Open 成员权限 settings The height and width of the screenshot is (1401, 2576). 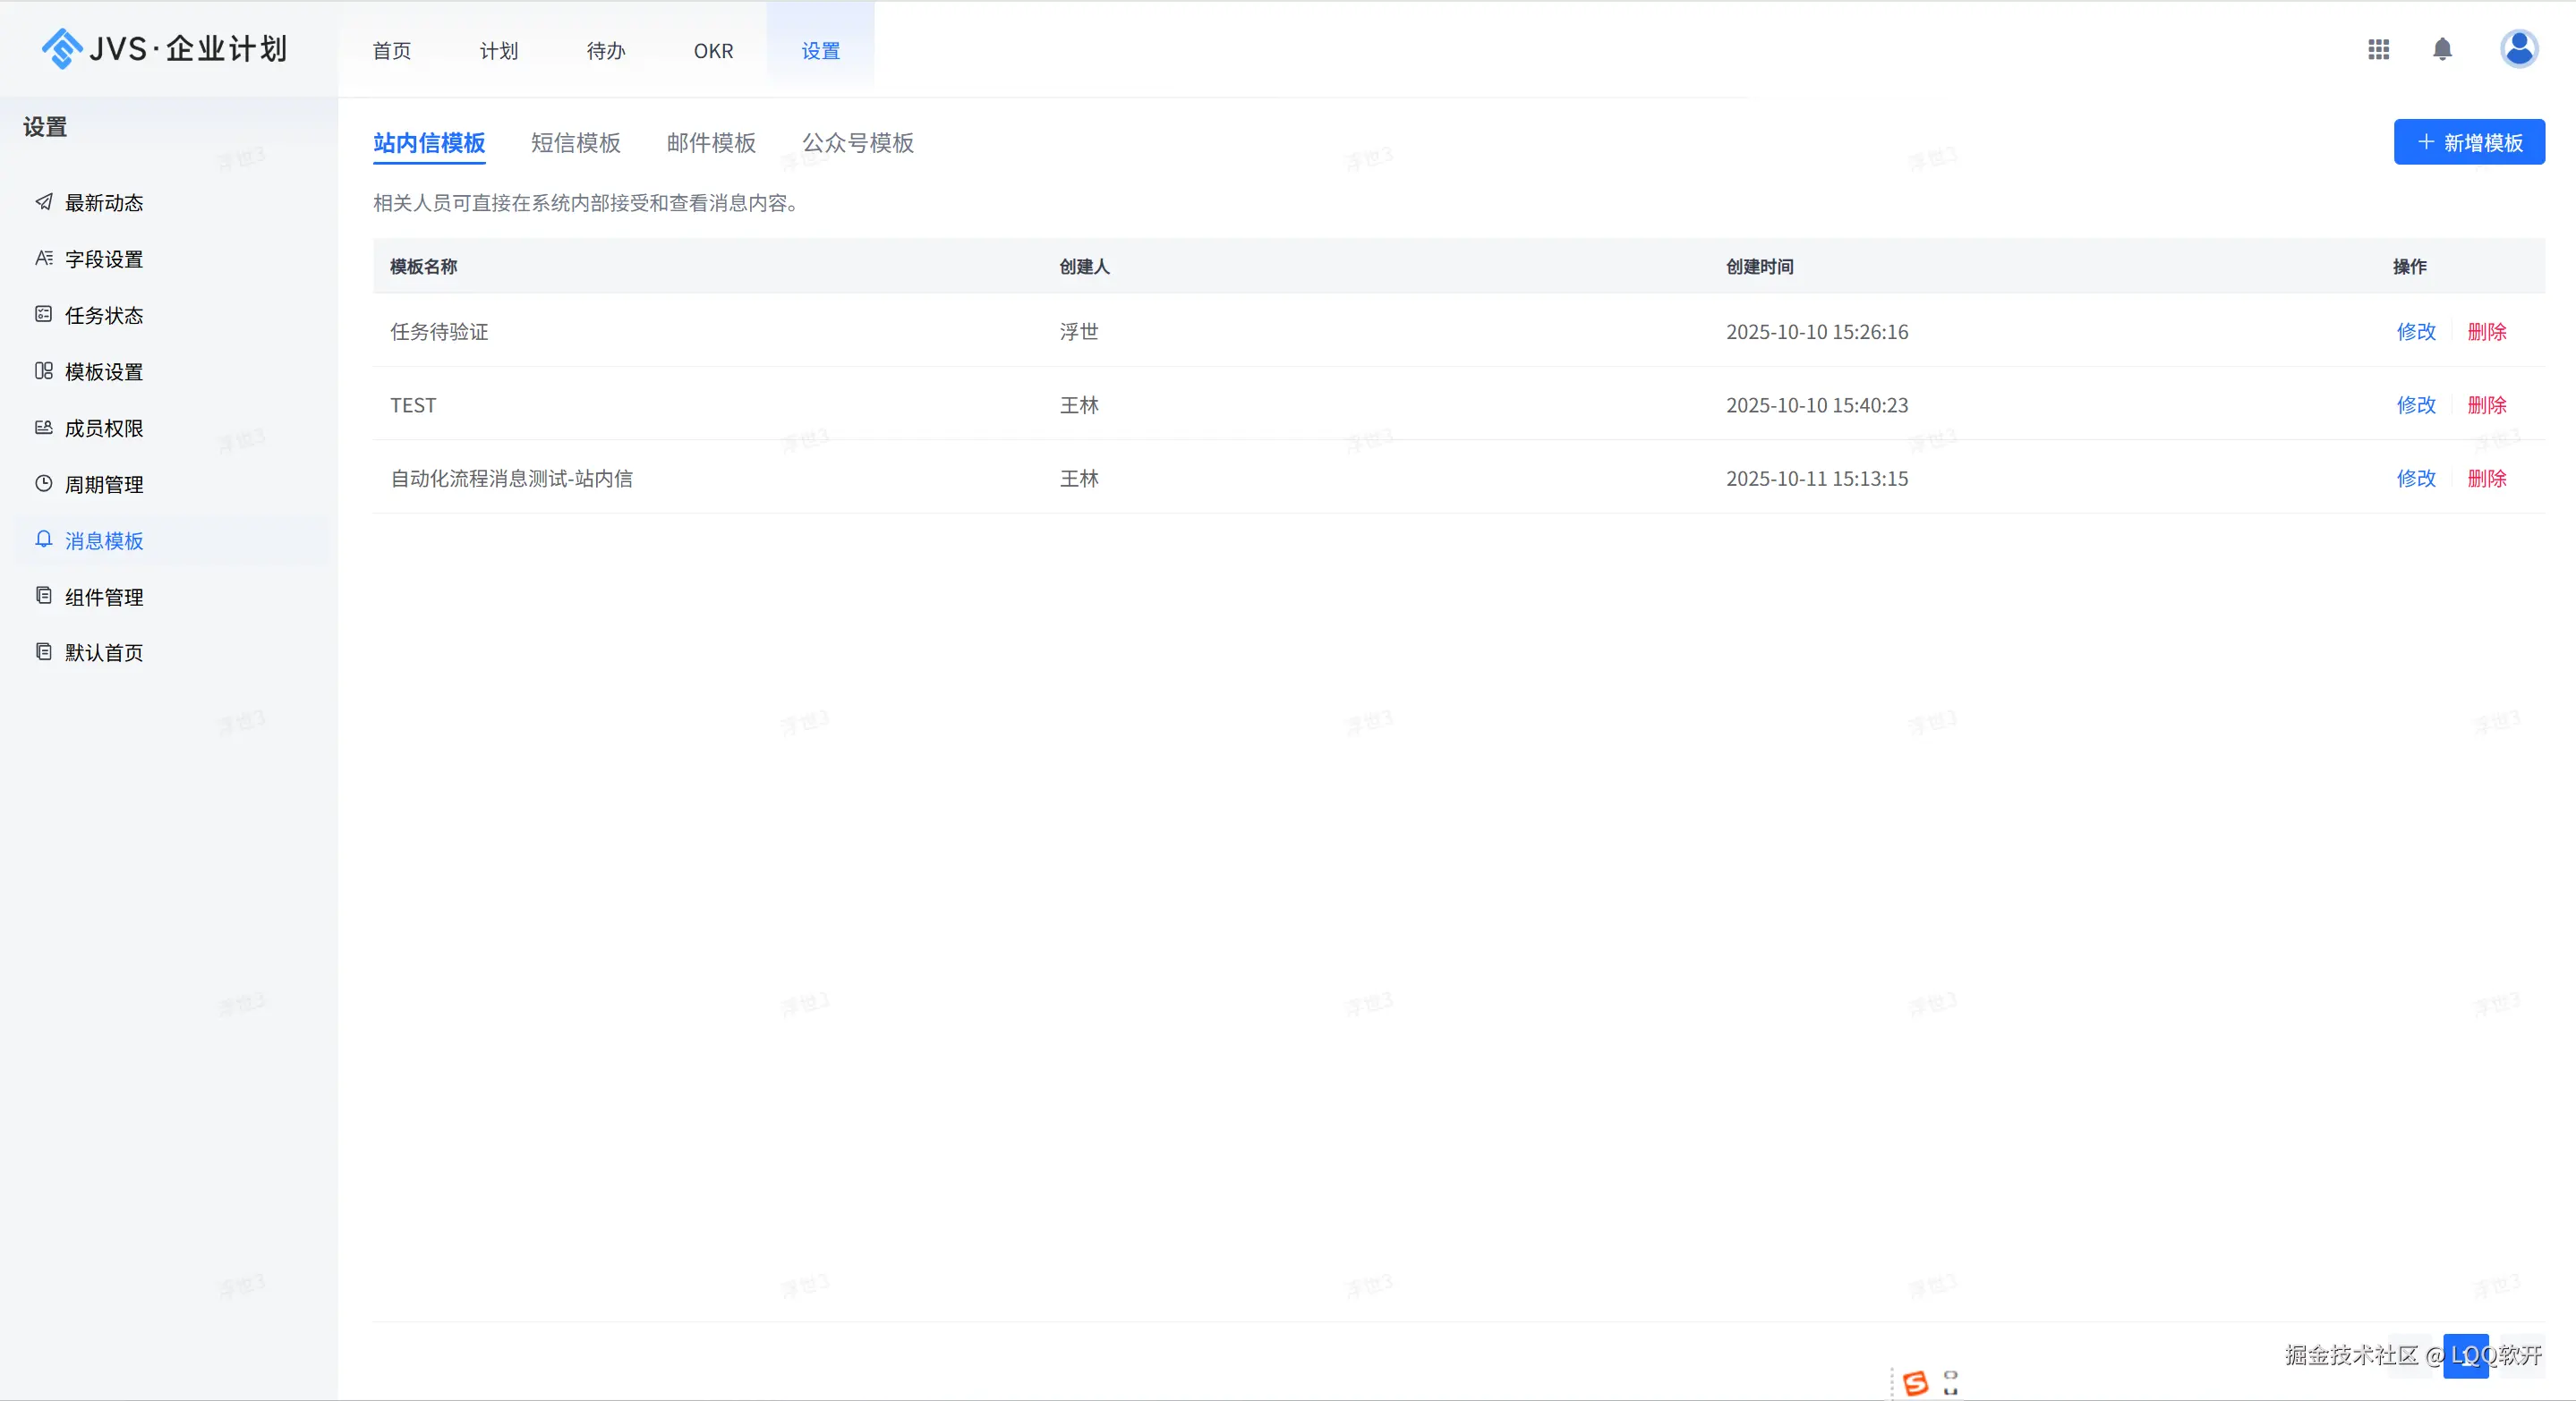click(105, 428)
